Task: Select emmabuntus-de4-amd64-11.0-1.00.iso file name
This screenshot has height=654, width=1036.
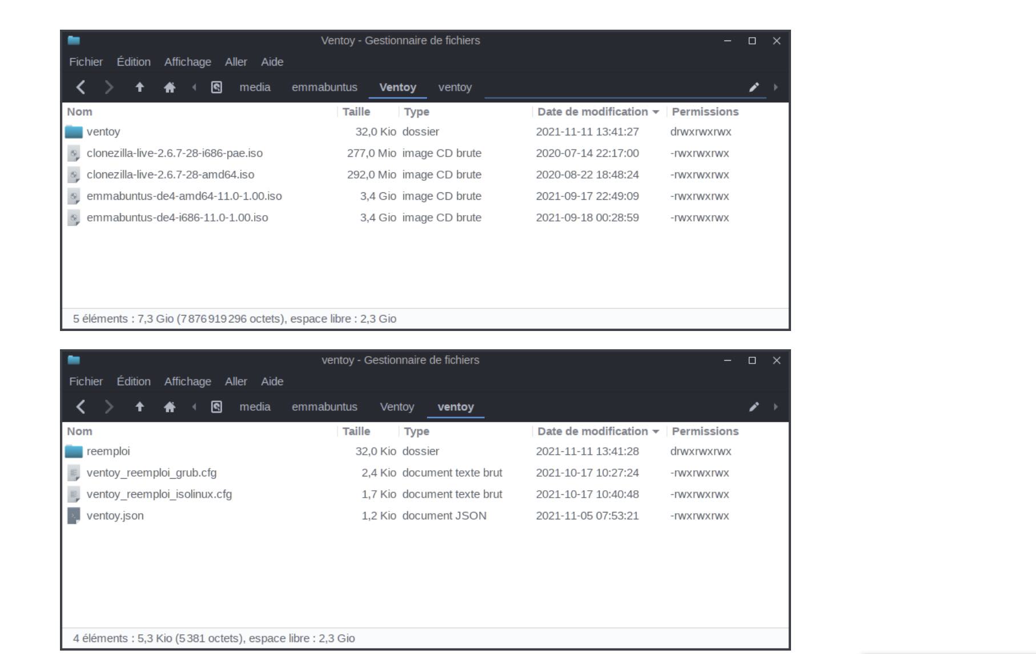Action: (x=184, y=196)
